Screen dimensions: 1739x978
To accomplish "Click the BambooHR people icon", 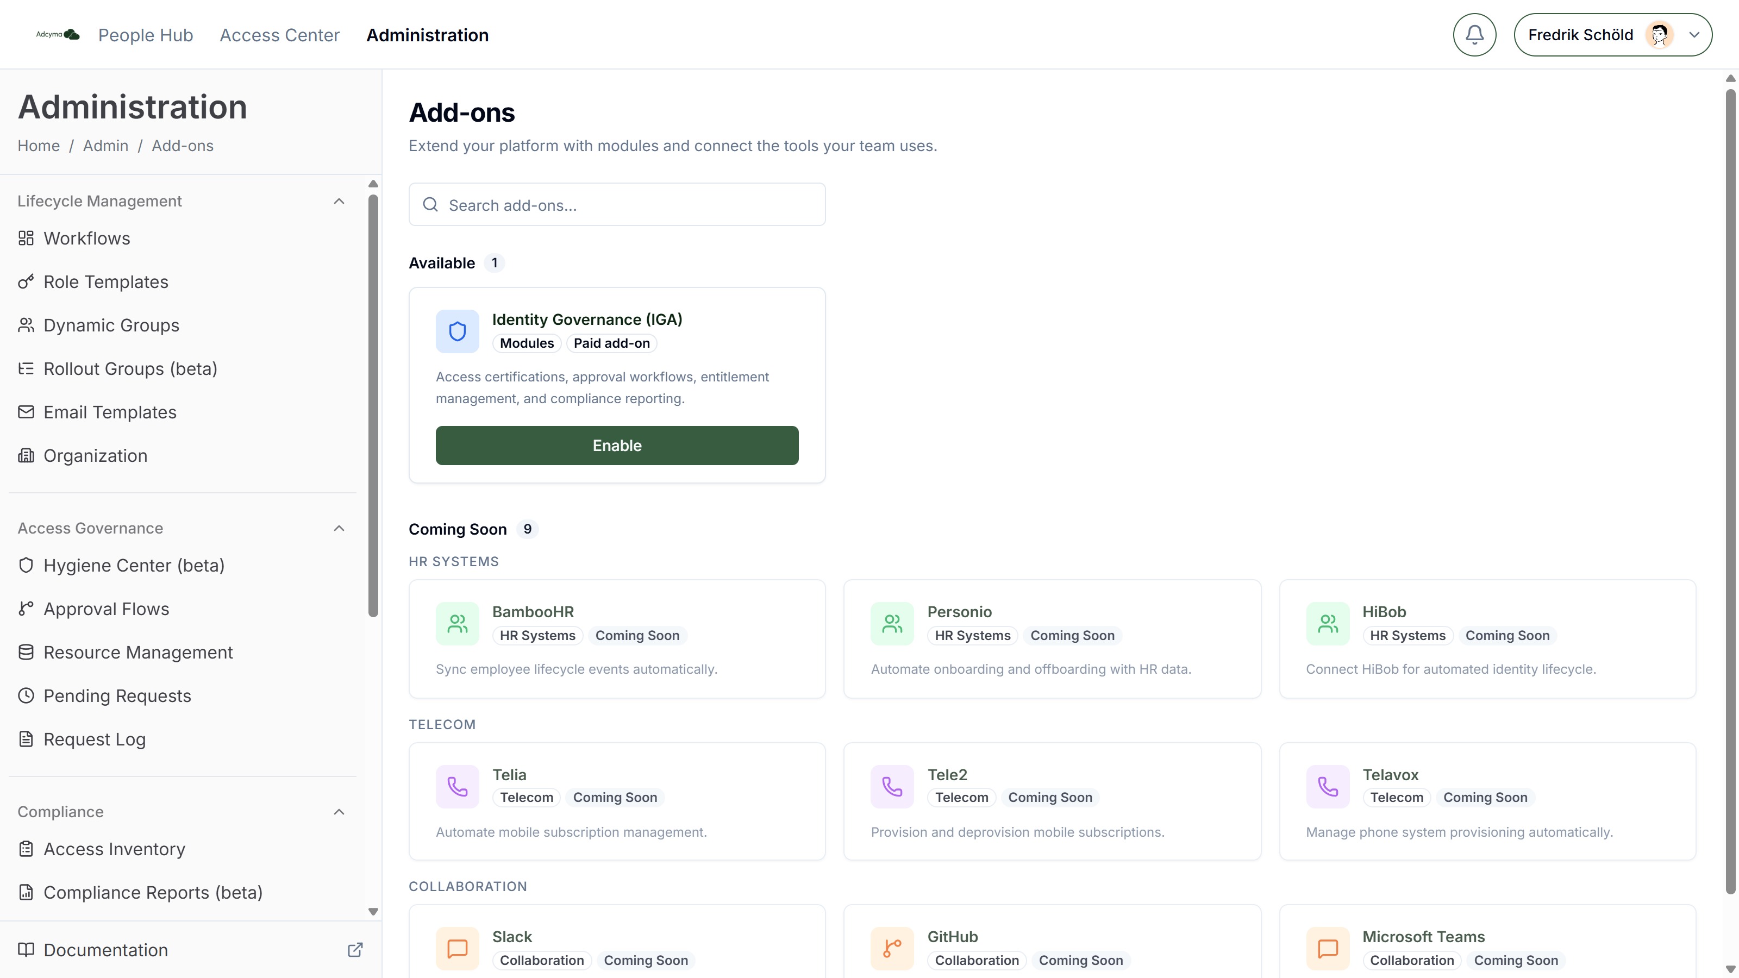I will (x=457, y=624).
